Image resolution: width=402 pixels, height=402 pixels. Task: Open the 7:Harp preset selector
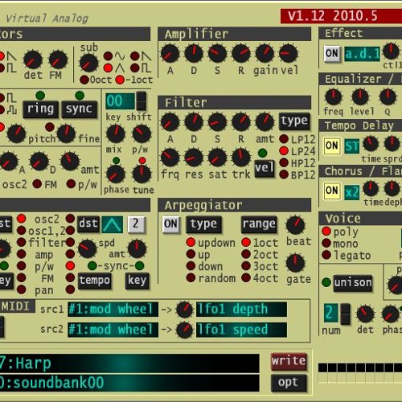coord(129,363)
